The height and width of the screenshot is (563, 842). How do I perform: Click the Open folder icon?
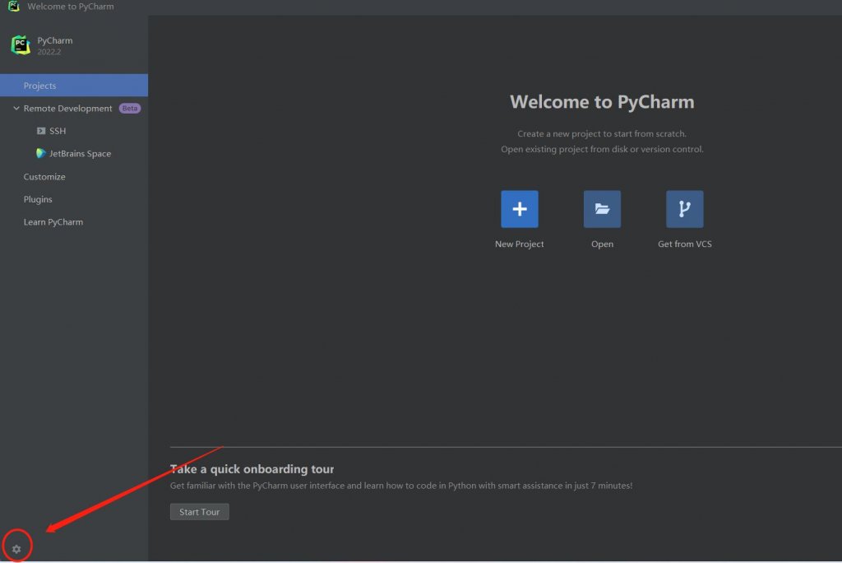(x=602, y=208)
